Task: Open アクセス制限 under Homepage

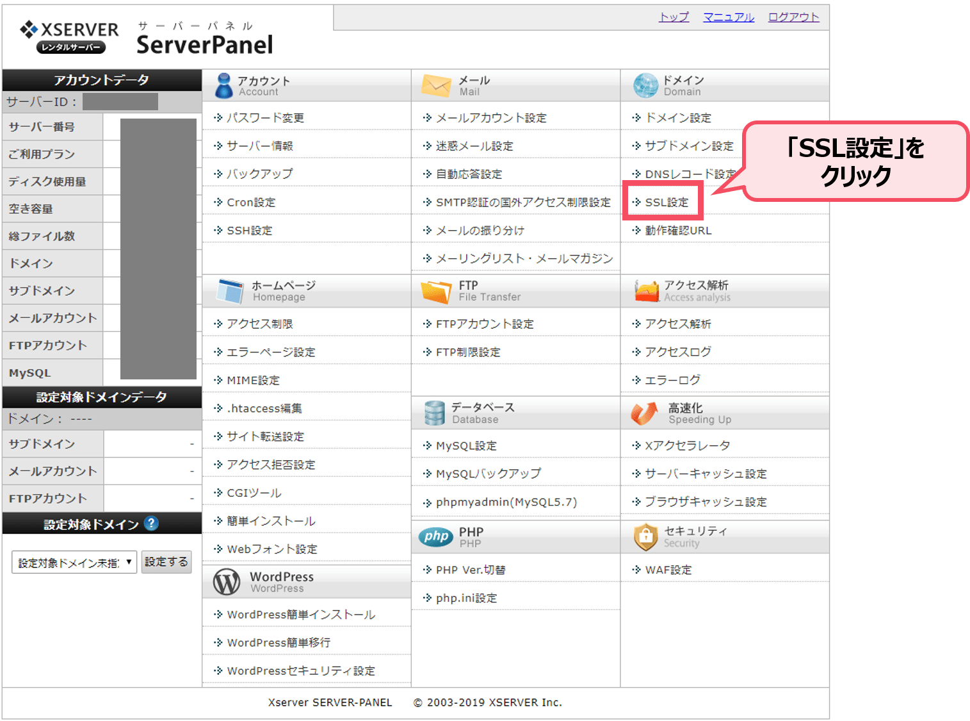Action: coord(260,324)
